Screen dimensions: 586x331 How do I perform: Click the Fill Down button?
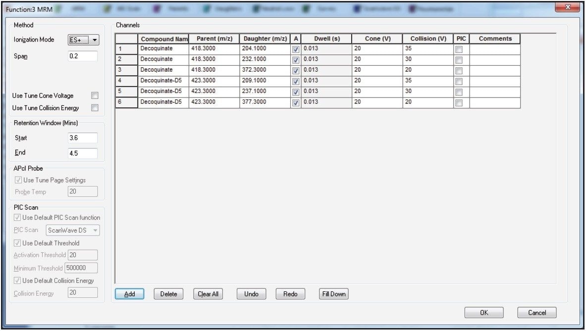334,294
